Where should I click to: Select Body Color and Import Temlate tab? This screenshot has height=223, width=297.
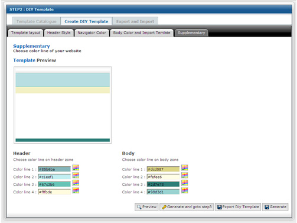pos(142,33)
